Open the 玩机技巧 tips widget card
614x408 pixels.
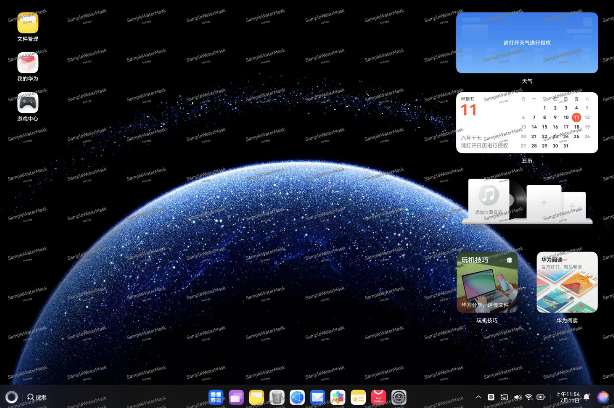pyautogui.click(x=487, y=282)
